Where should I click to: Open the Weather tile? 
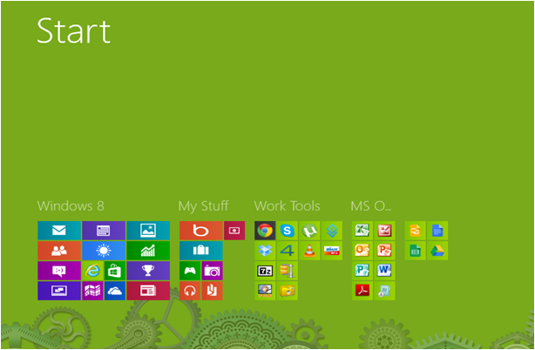(x=104, y=251)
